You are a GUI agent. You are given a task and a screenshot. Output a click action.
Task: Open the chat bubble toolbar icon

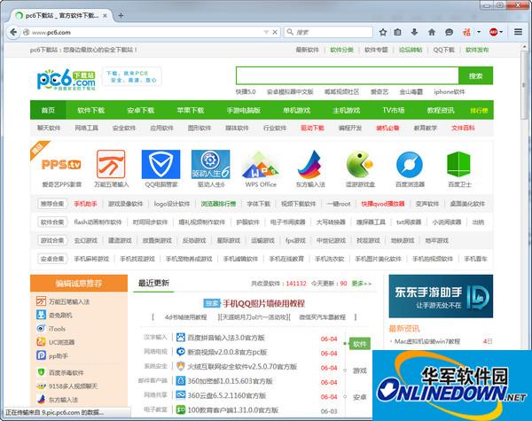449,32
